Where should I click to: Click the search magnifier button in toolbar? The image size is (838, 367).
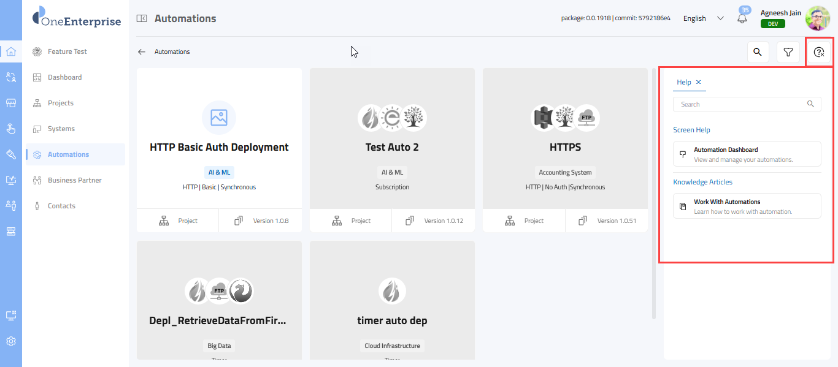coord(758,52)
